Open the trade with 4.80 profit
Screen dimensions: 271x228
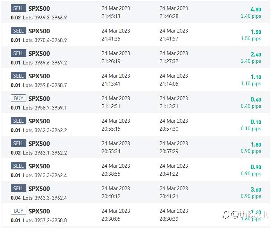(x=135, y=12)
